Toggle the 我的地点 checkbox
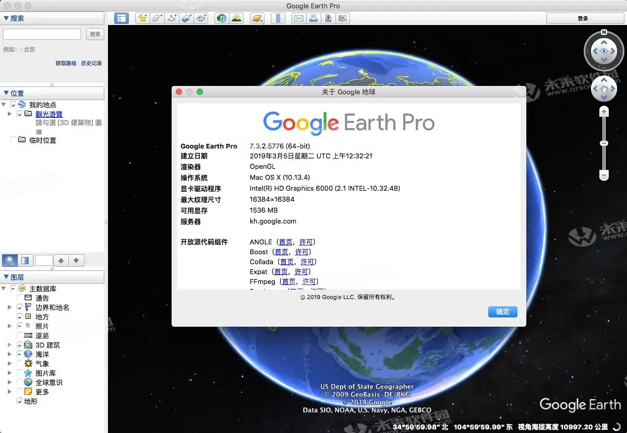 click(14, 105)
